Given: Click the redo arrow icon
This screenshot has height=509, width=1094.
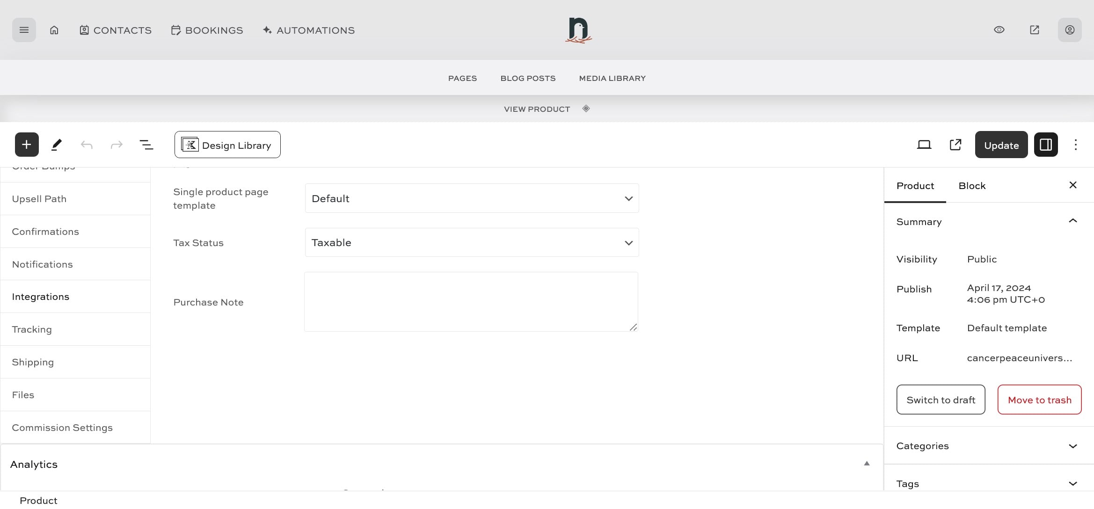Looking at the screenshot, I should pyautogui.click(x=117, y=145).
